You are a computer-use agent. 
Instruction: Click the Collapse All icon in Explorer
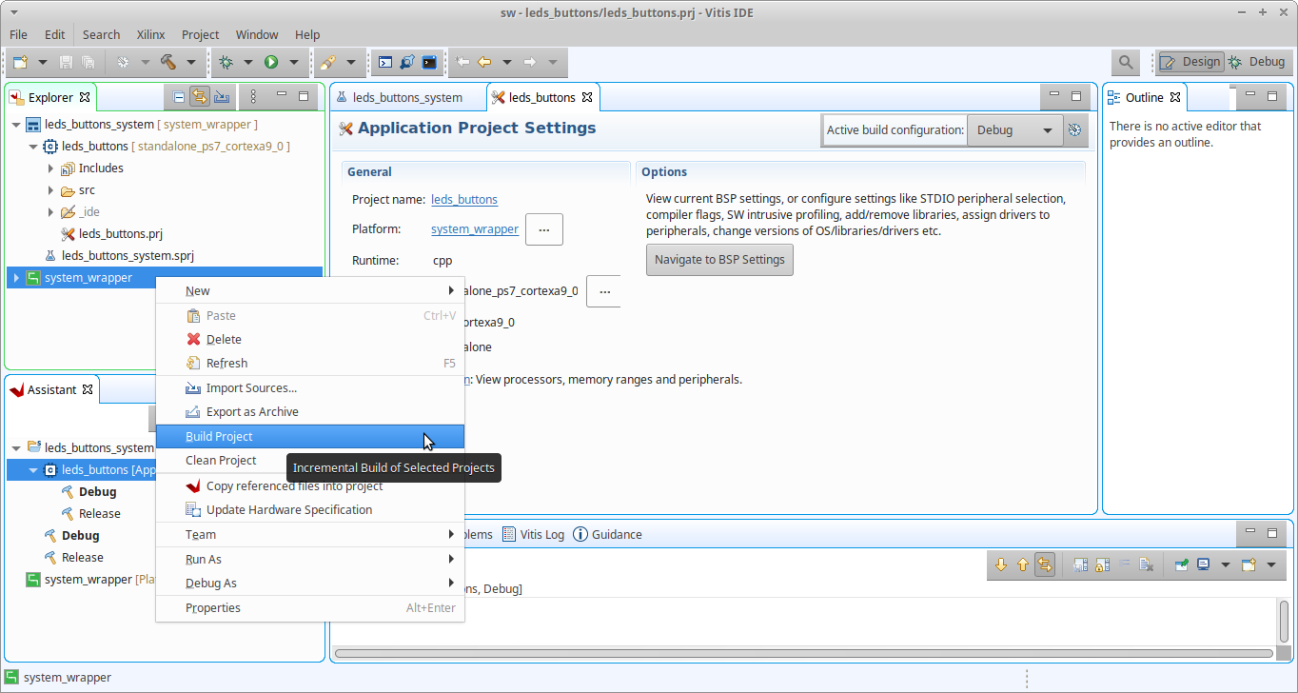[179, 96]
